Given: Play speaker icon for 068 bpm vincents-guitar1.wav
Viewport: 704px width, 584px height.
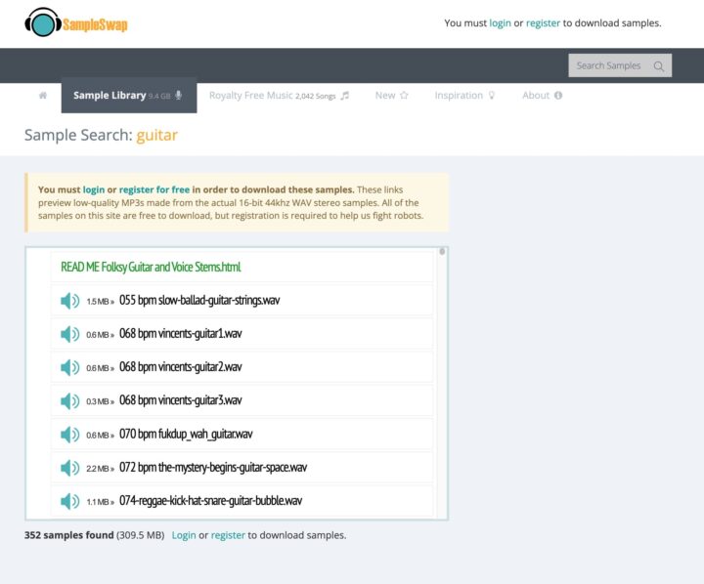Looking at the screenshot, I should (70, 334).
